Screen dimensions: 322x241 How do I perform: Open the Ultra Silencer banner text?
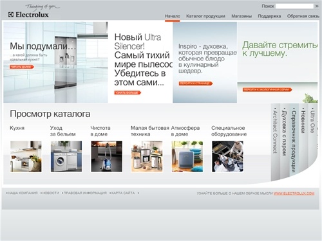point(143,60)
